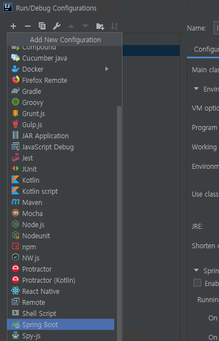The width and height of the screenshot is (219, 341).
Task: Click the selected configuration row behind popup
Action: [x=151, y=51]
